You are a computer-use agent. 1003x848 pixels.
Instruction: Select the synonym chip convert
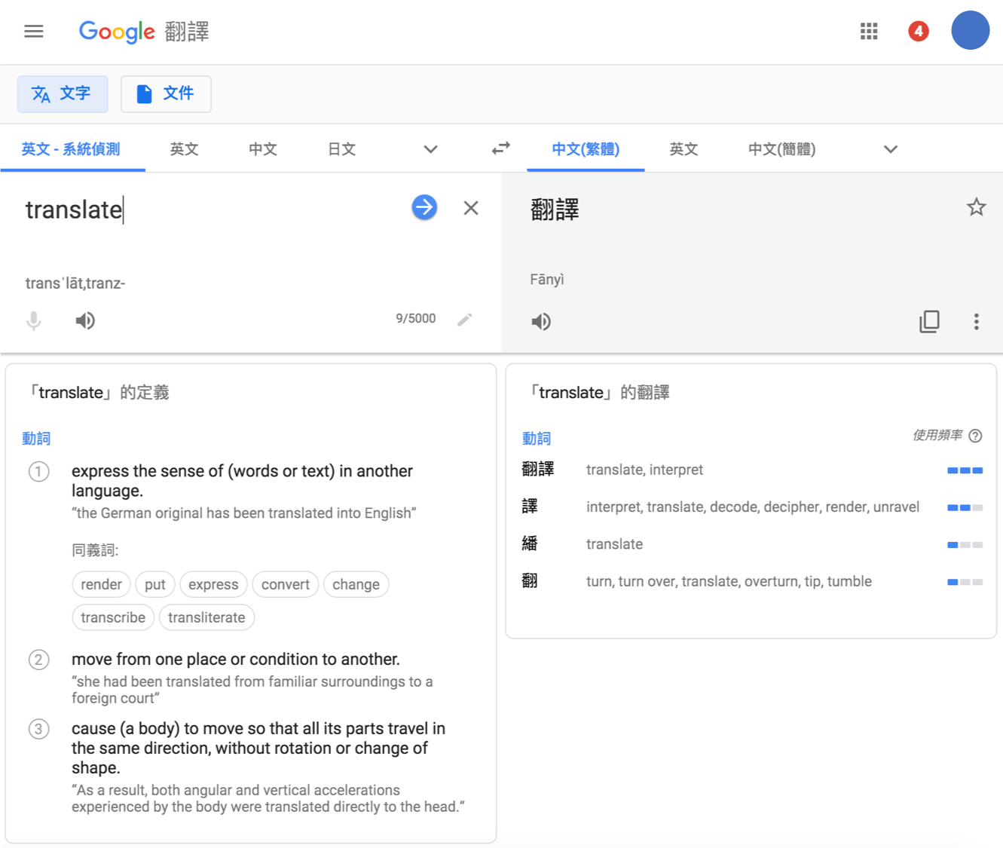pos(286,584)
